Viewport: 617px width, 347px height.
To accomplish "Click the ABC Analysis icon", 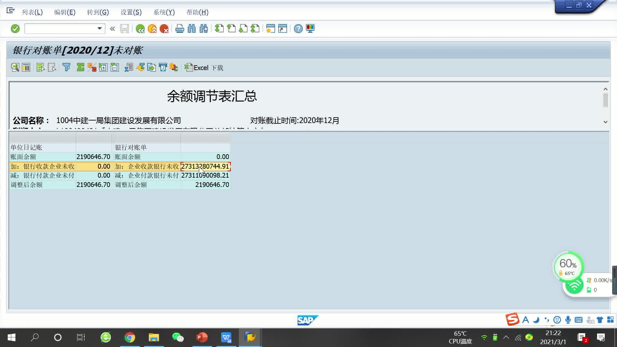I will 174,67.
